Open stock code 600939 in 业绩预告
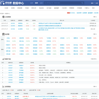 click(x=9, y=97)
